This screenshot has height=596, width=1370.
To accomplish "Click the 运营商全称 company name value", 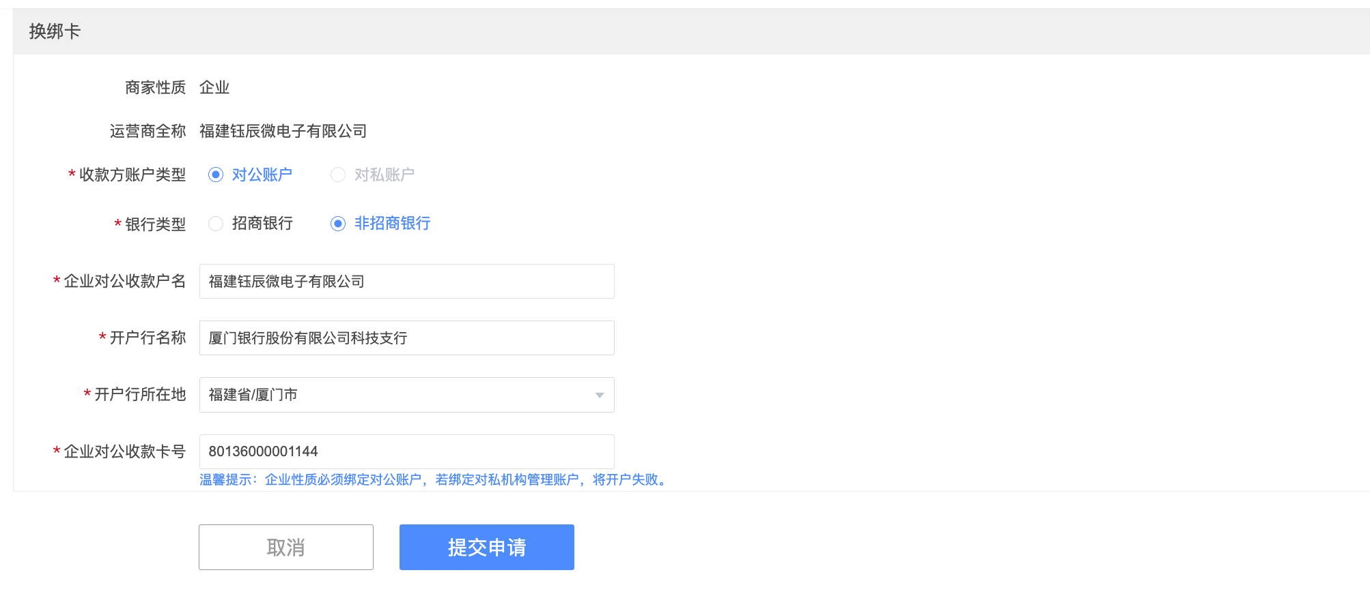I will [283, 131].
